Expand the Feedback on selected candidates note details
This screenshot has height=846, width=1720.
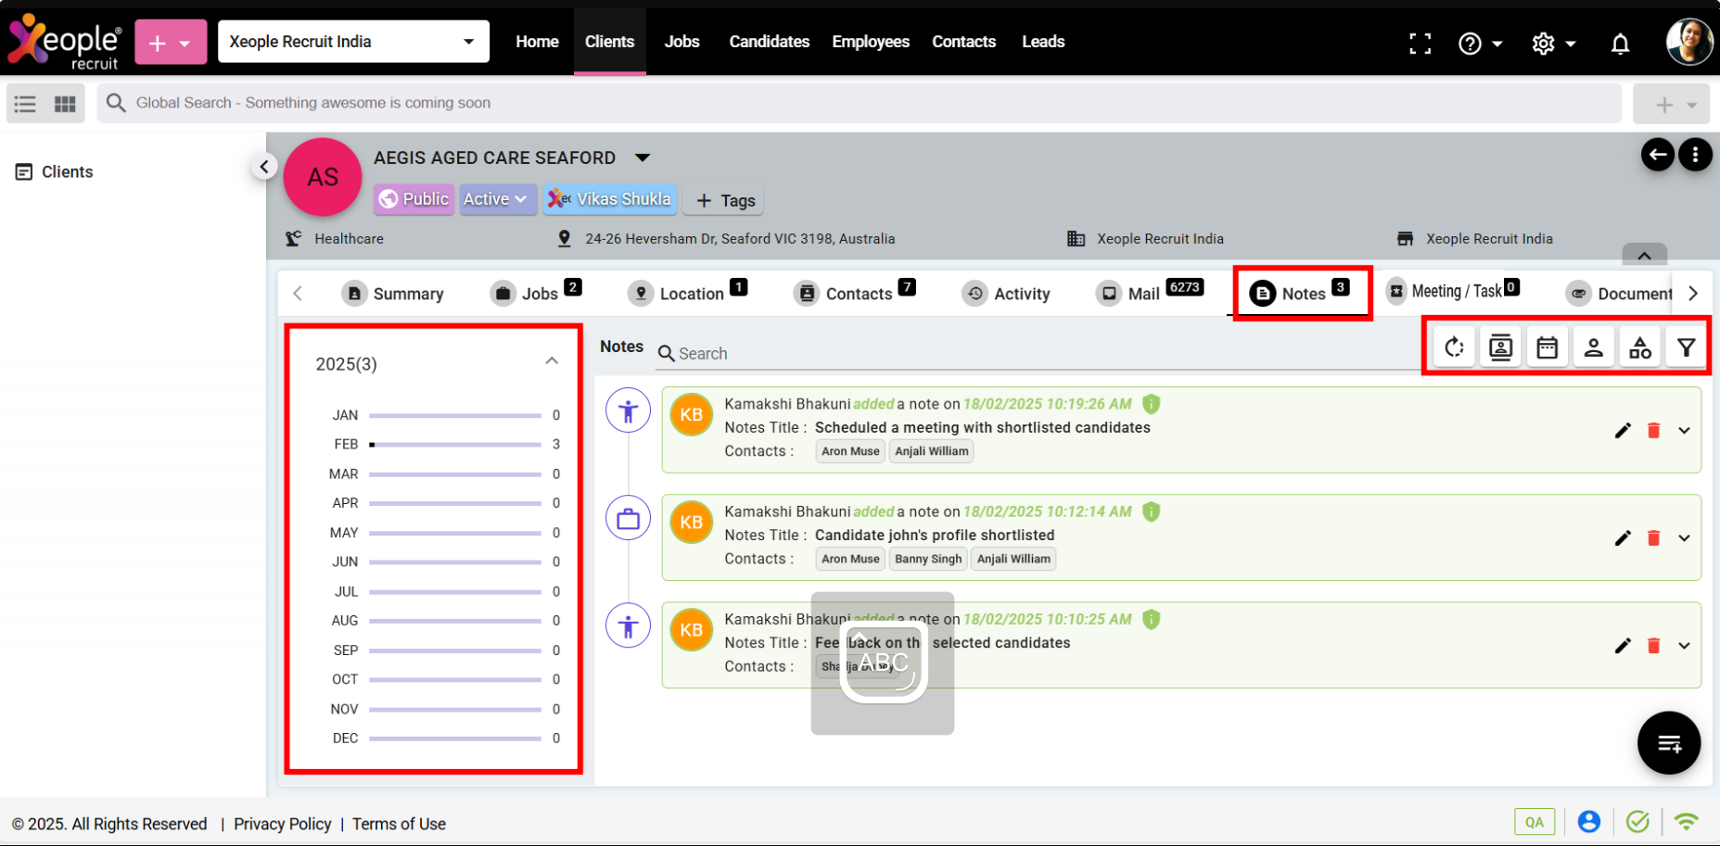1684,645
